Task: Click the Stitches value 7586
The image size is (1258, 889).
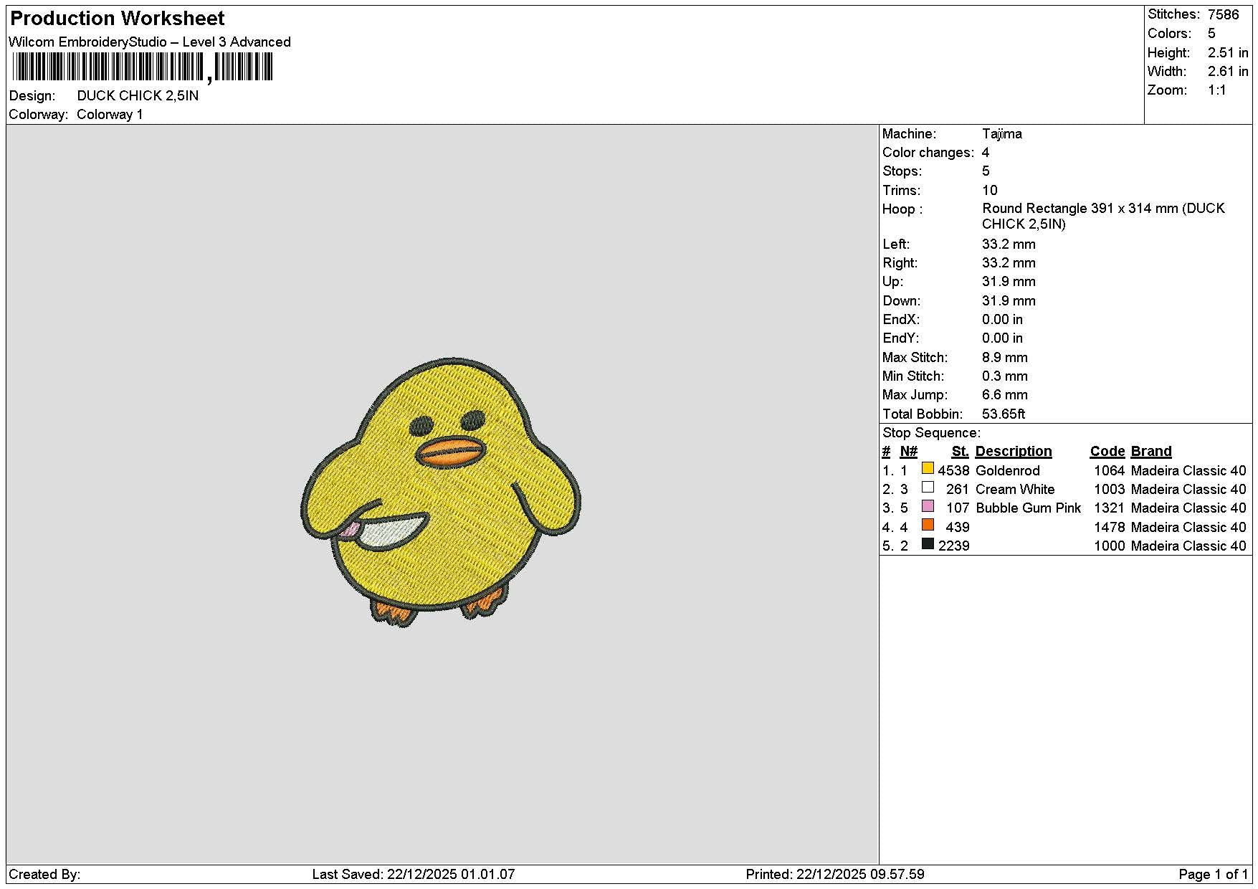Action: pos(1223,14)
